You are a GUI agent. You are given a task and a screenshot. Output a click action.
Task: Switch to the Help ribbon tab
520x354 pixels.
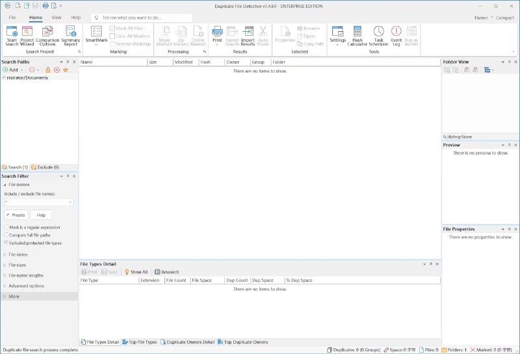point(76,18)
